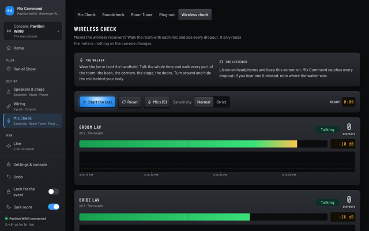
Task: Click the Groom Lav level meter bar
Action: [x=204, y=144]
